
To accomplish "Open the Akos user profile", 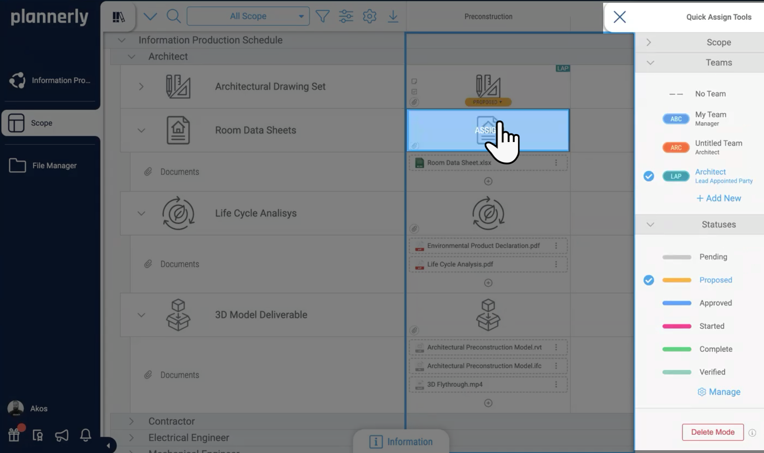I will [28, 409].
